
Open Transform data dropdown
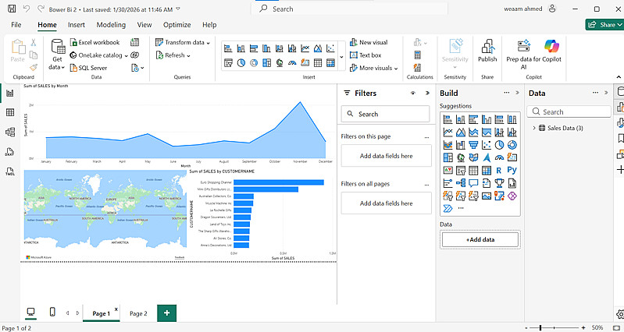(183, 42)
